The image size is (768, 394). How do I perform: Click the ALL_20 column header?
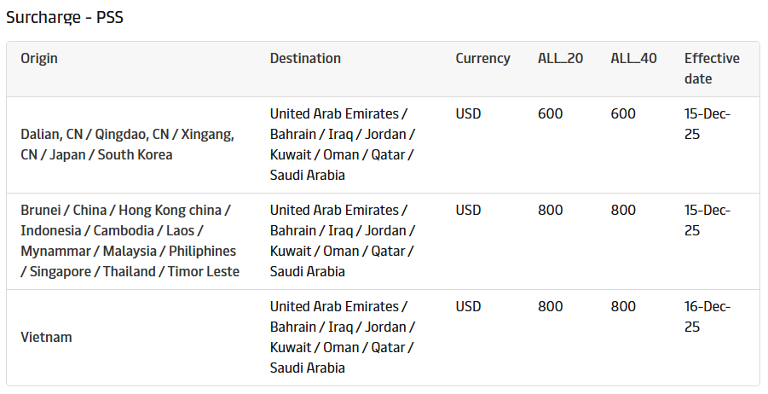(x=560, y=59)
